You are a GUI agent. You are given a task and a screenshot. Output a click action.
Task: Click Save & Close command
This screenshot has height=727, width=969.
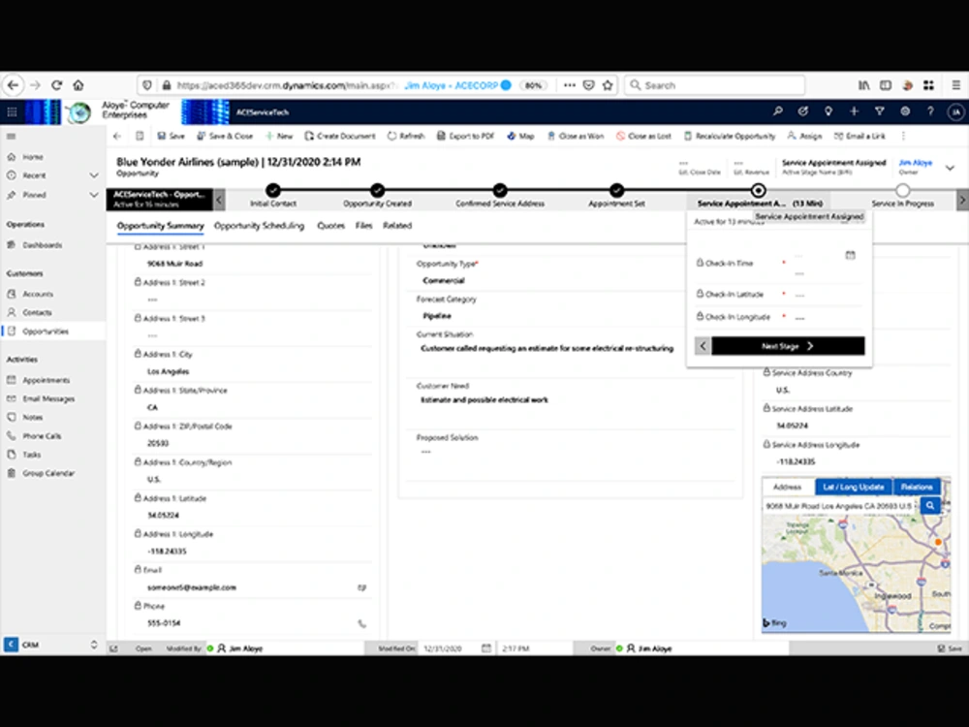225,136
